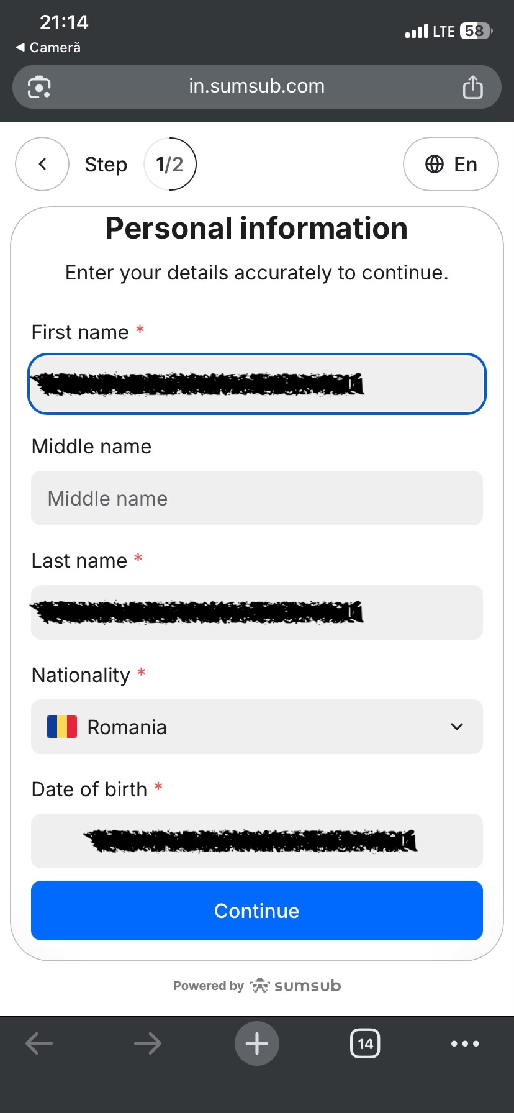Go back with the chevron step button

(x=42, y=164)
